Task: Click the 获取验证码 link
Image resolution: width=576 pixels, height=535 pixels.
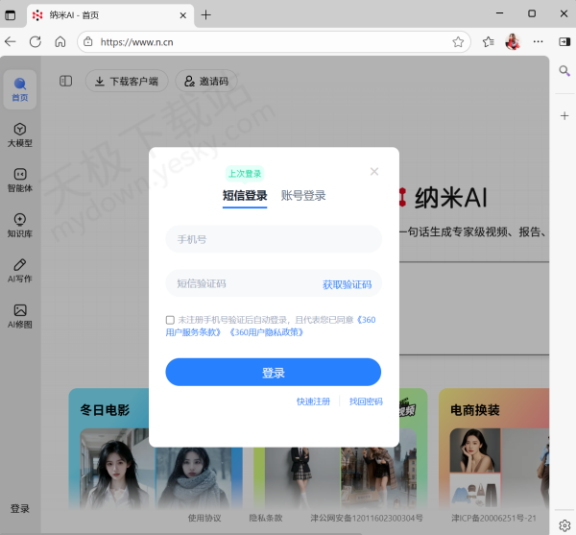Action: click(x=347, y=284)
